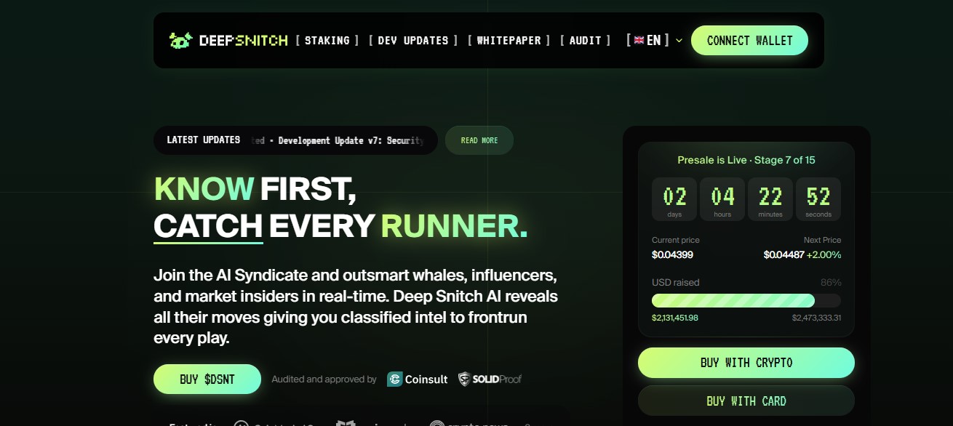The height and width of the screenshot is (426, 953).
Task: Click the DeepSnitch pixel mascot logo icon
Action: [x=180, y=40]
